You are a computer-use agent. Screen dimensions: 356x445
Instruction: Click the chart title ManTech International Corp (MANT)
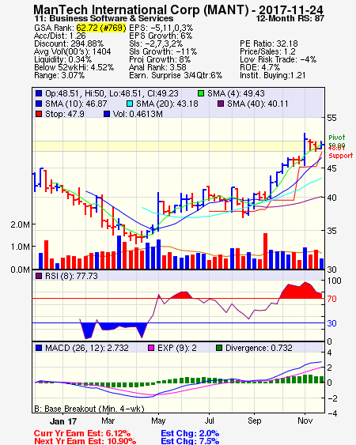141,10
